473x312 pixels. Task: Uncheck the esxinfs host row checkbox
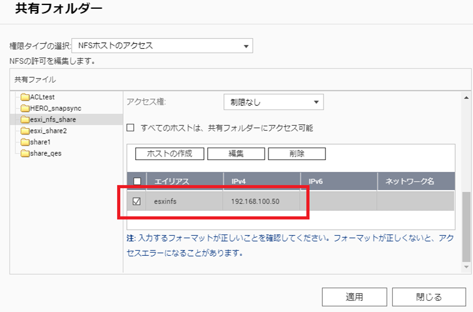click(137, 201)
